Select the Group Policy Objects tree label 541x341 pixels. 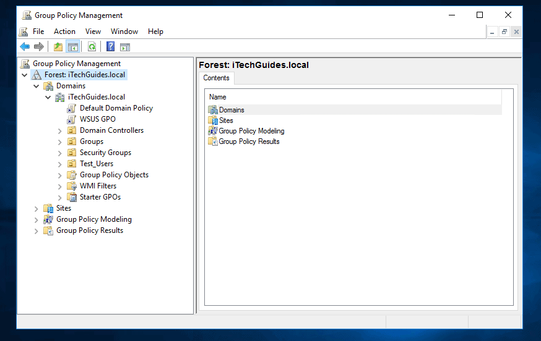click(114, 175)
